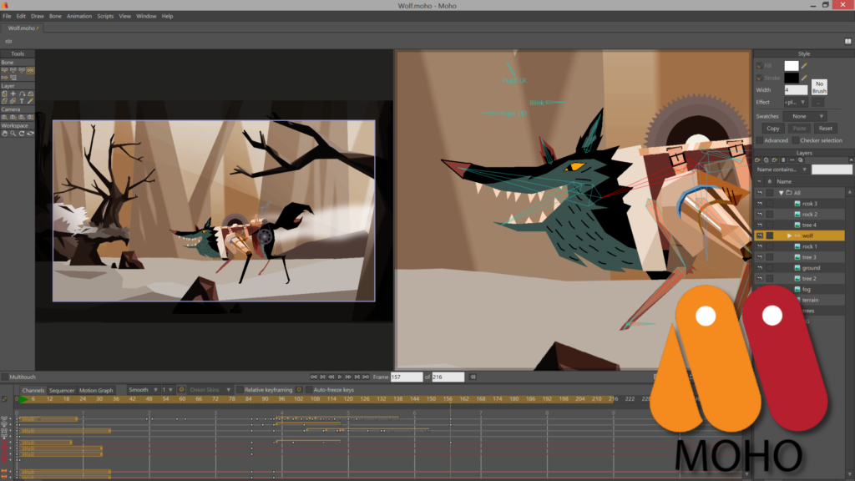
Task: Select the Orbit Workspace tool
Action: pos(31,134)
